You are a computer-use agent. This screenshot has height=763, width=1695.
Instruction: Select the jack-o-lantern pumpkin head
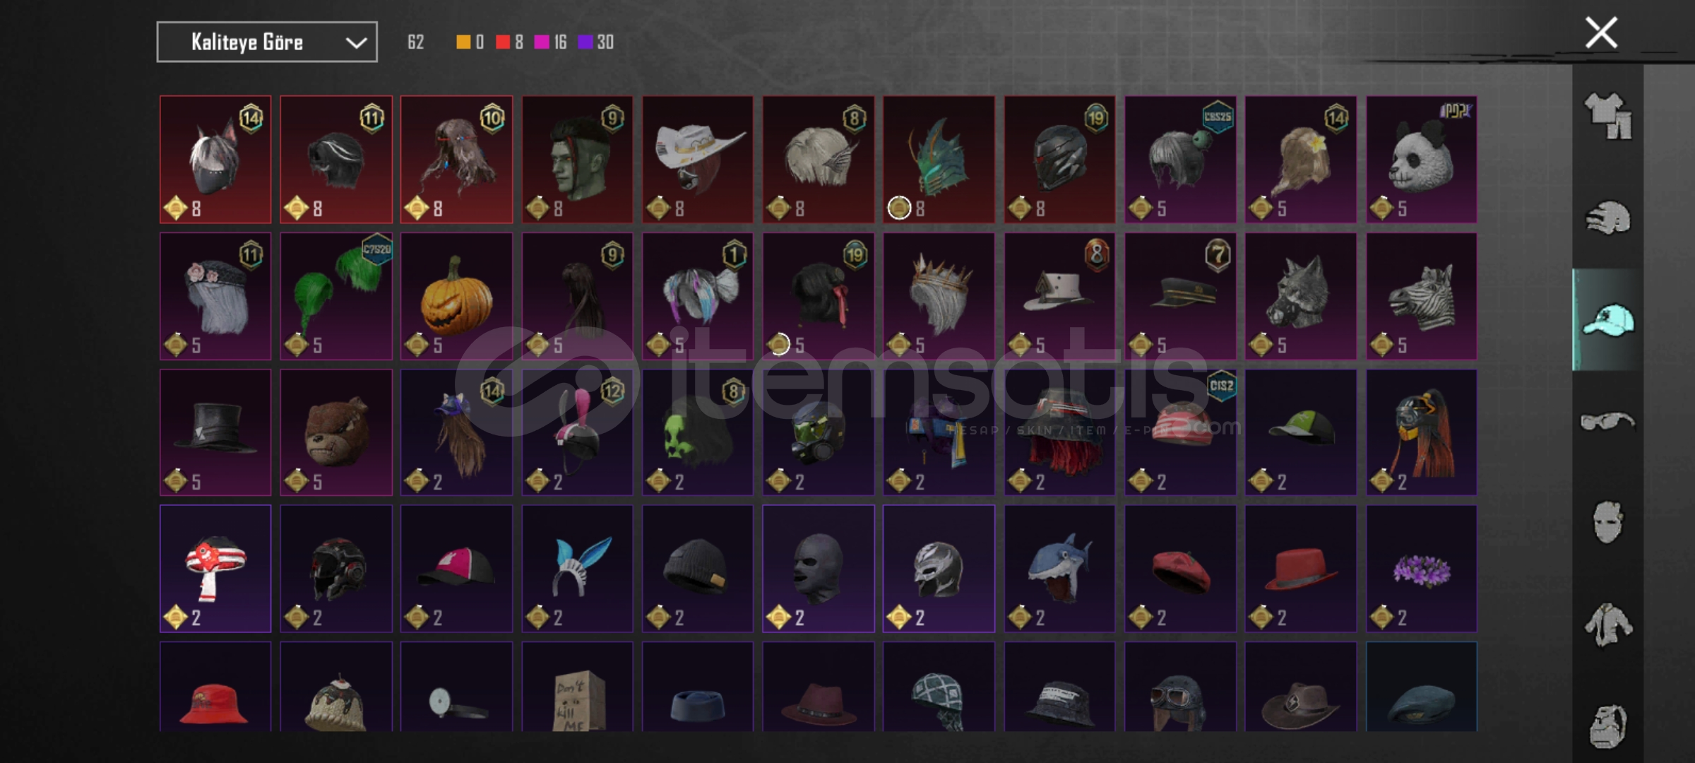[x=456, y=296]
